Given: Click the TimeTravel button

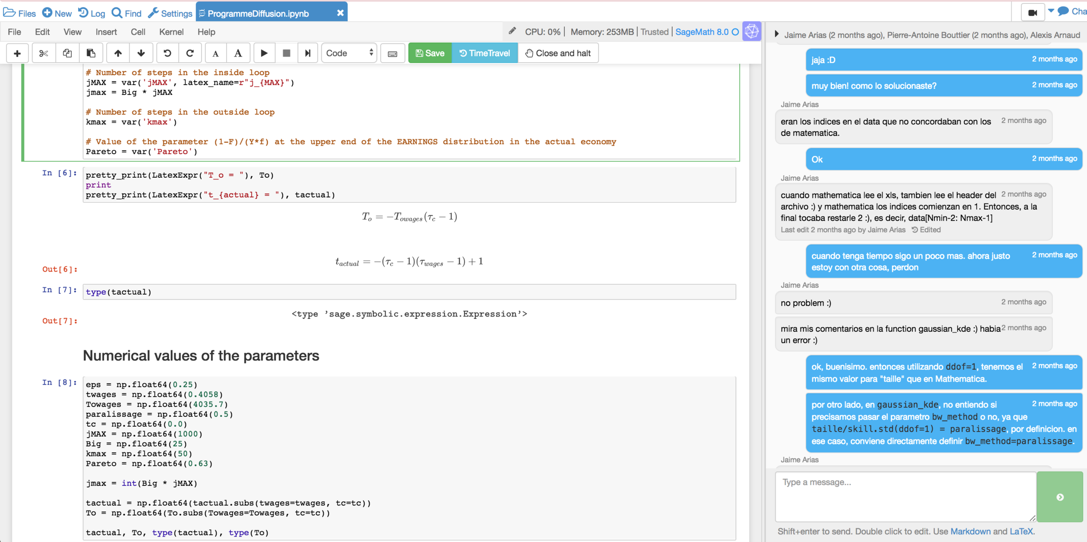Looking at the screenshot, I should tap(485, 53).
